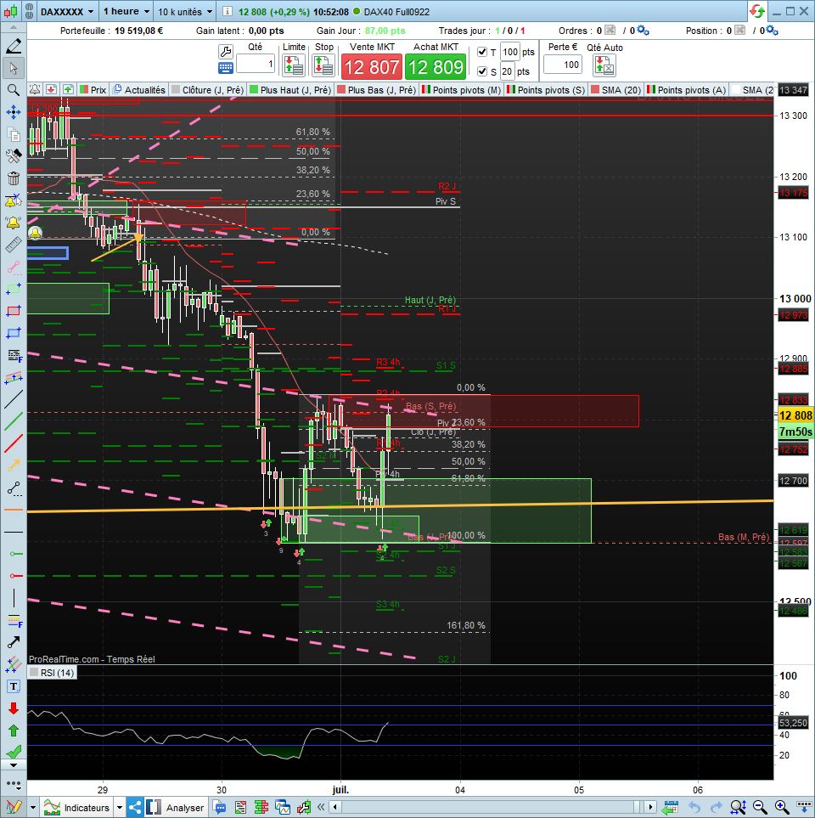Screen dimensions: 815x818
Task: Collapse toolbar with the top up arrow
Action: coord(14,28)
